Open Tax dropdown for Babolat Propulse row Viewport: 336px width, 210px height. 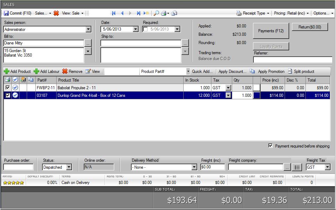228,87
